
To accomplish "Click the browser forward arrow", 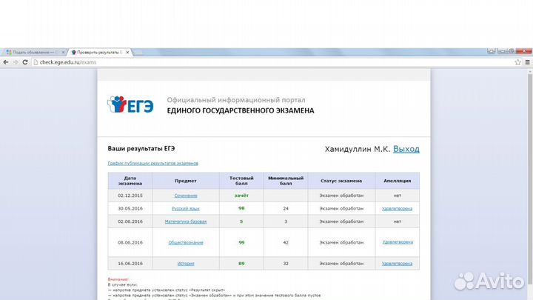I will click(16, 62).
